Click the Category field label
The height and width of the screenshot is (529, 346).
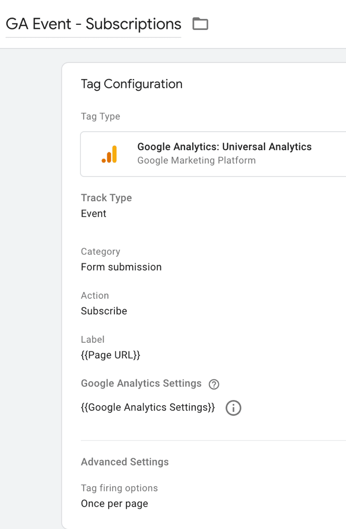(x=101, y=251)
